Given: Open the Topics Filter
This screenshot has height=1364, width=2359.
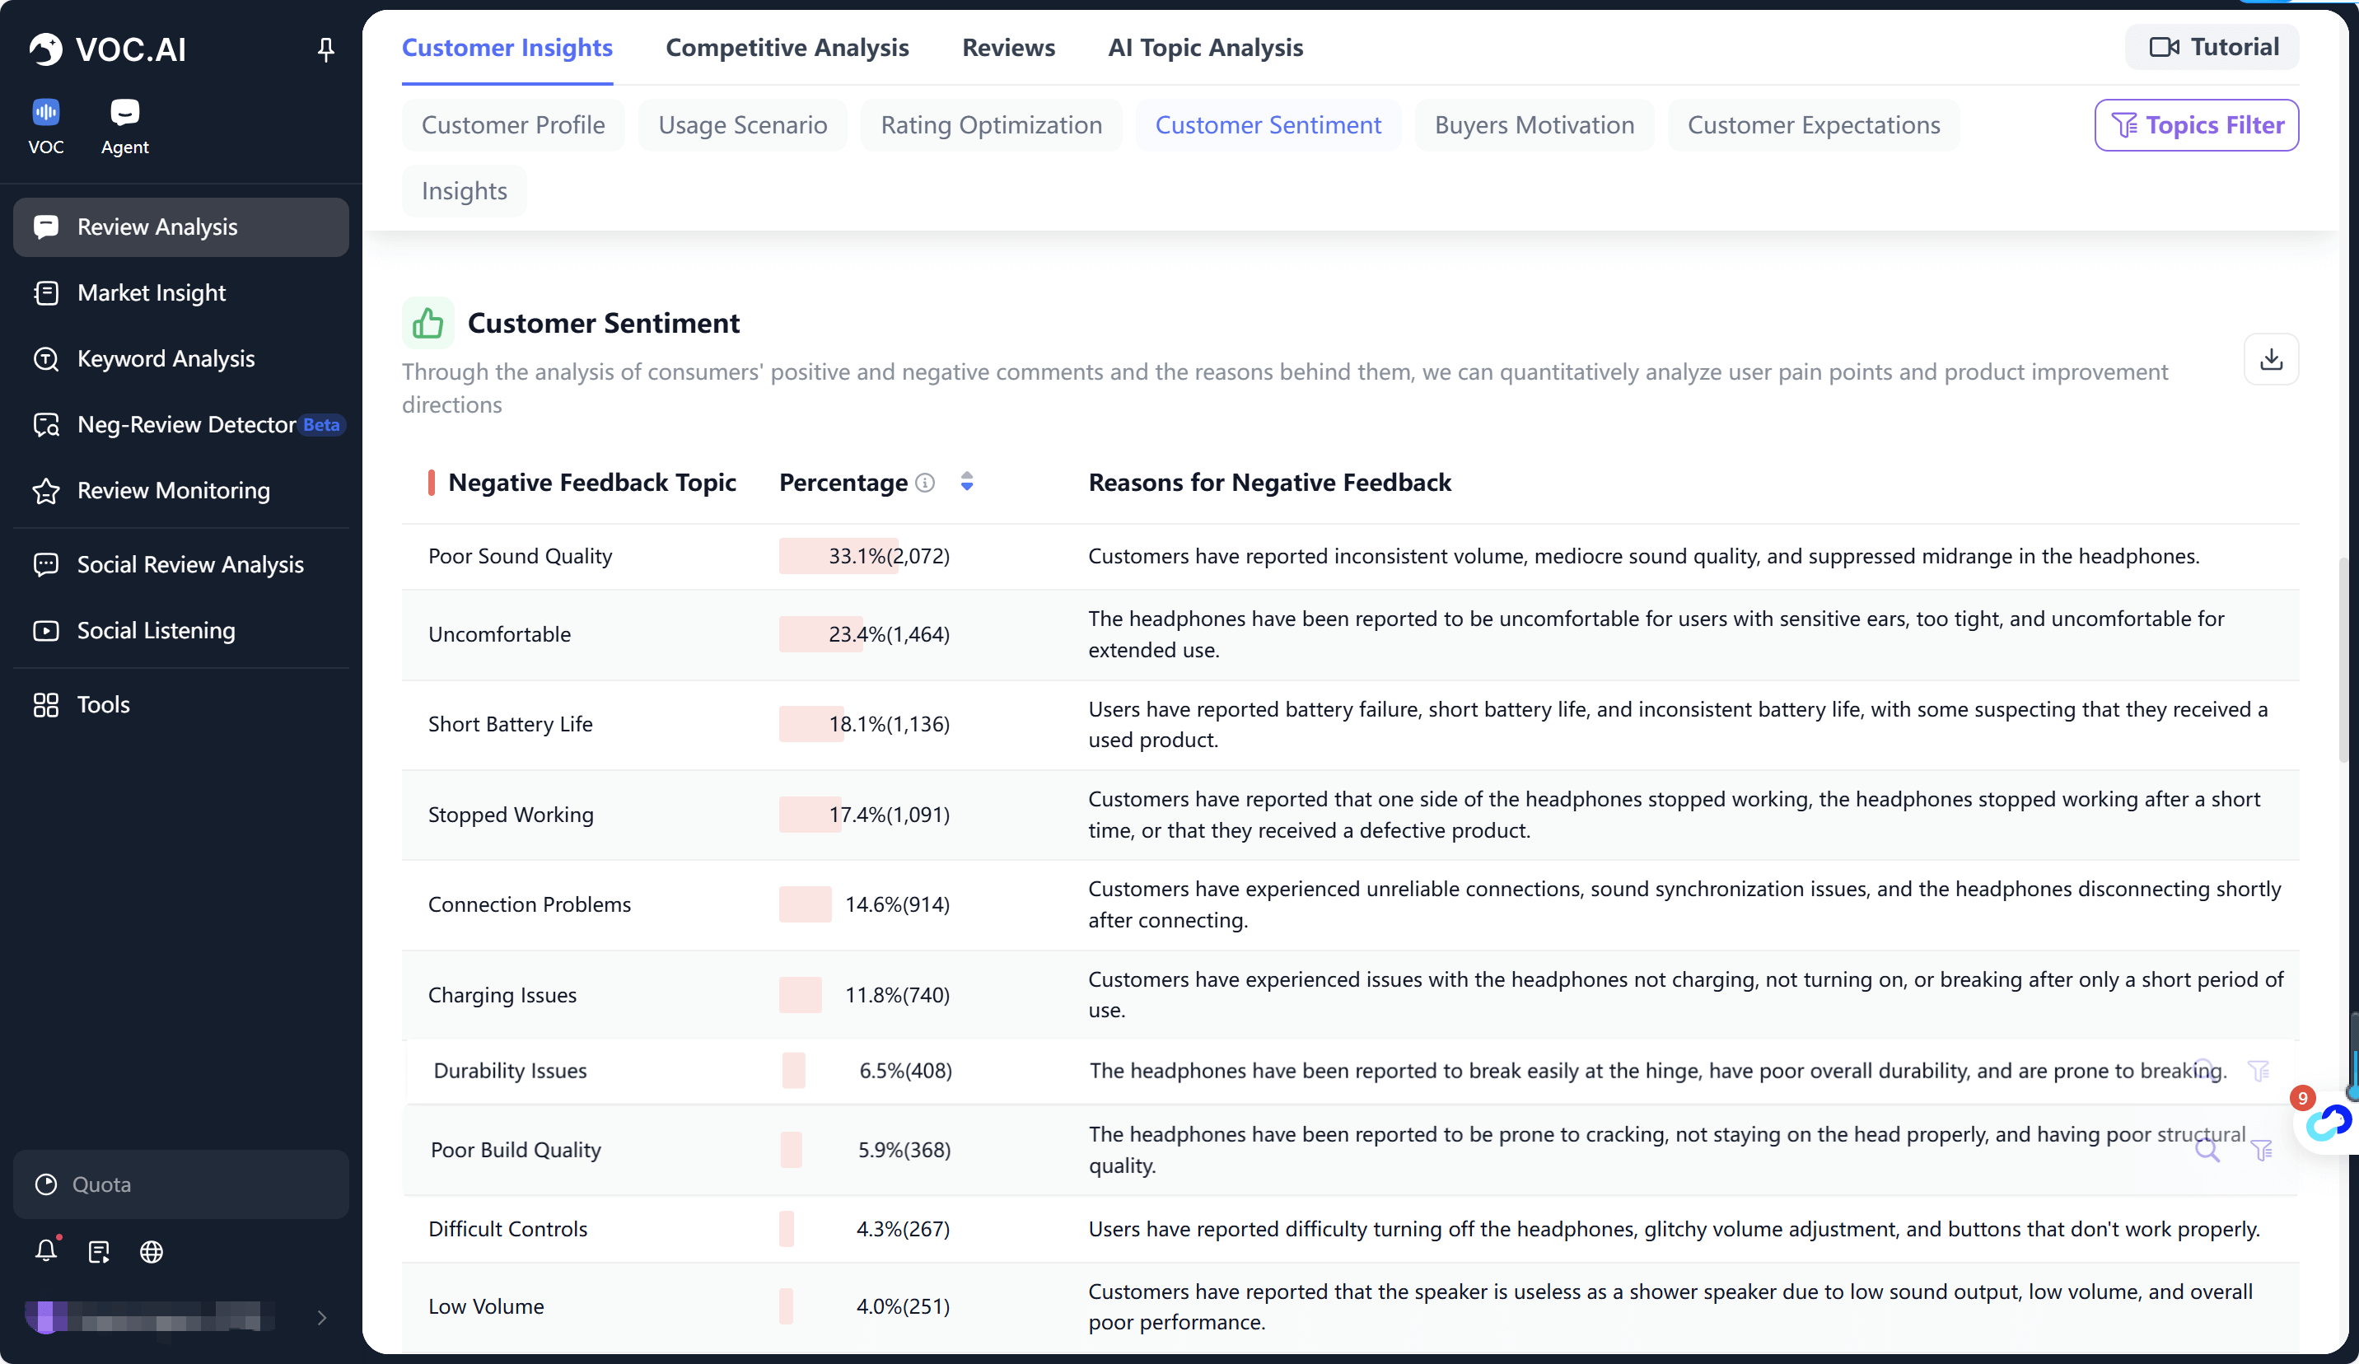Looking at the screenshot, I should 2195,125.
